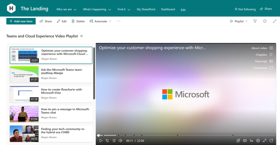This screenshot has width=280, height=145.
Task: Open The Landing site logo
Action: [x=11, y=8]
